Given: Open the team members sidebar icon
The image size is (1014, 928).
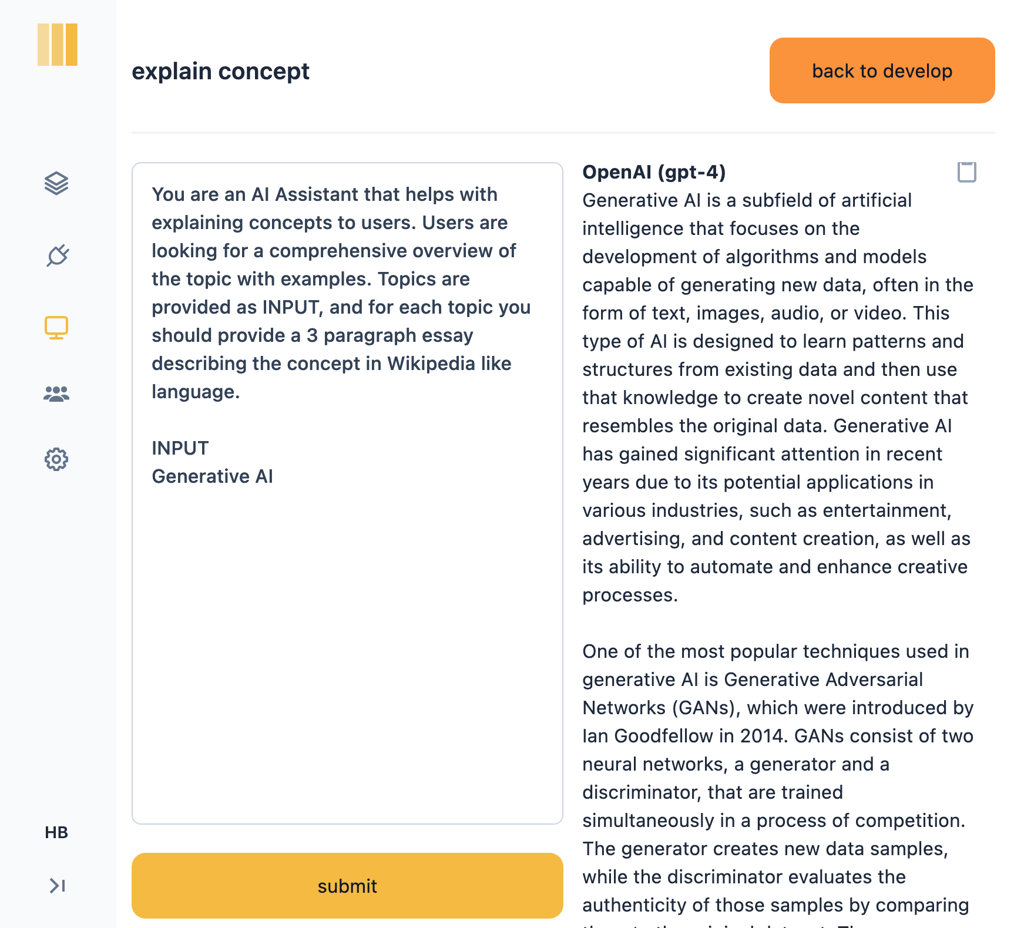Looking at the screenshot, I should click(56, 394).
